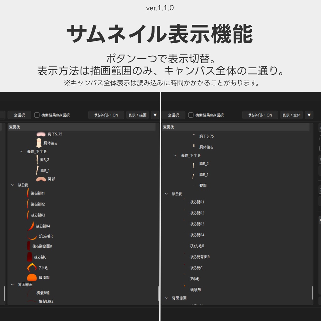Collapse 後ろ髪 group in right panel
Viewport: 321px width, 321px height.
(166, 194)
